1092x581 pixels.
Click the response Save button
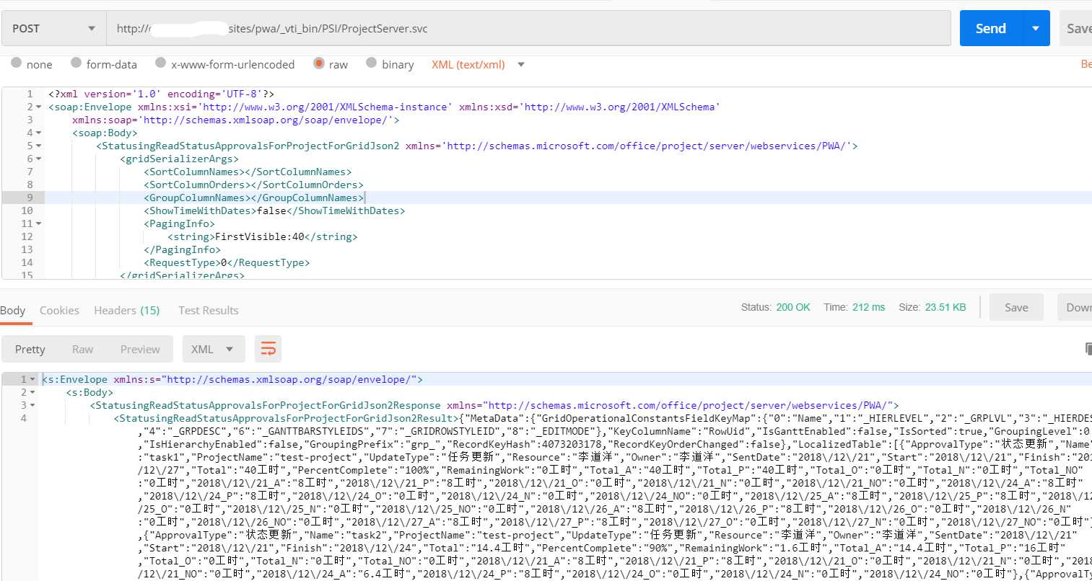click(x=1016, y=307)
